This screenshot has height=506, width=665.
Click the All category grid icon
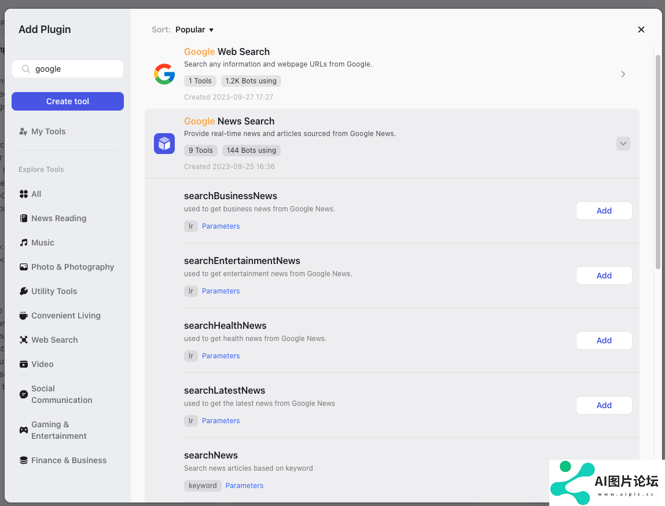click(x=24, y=194)
